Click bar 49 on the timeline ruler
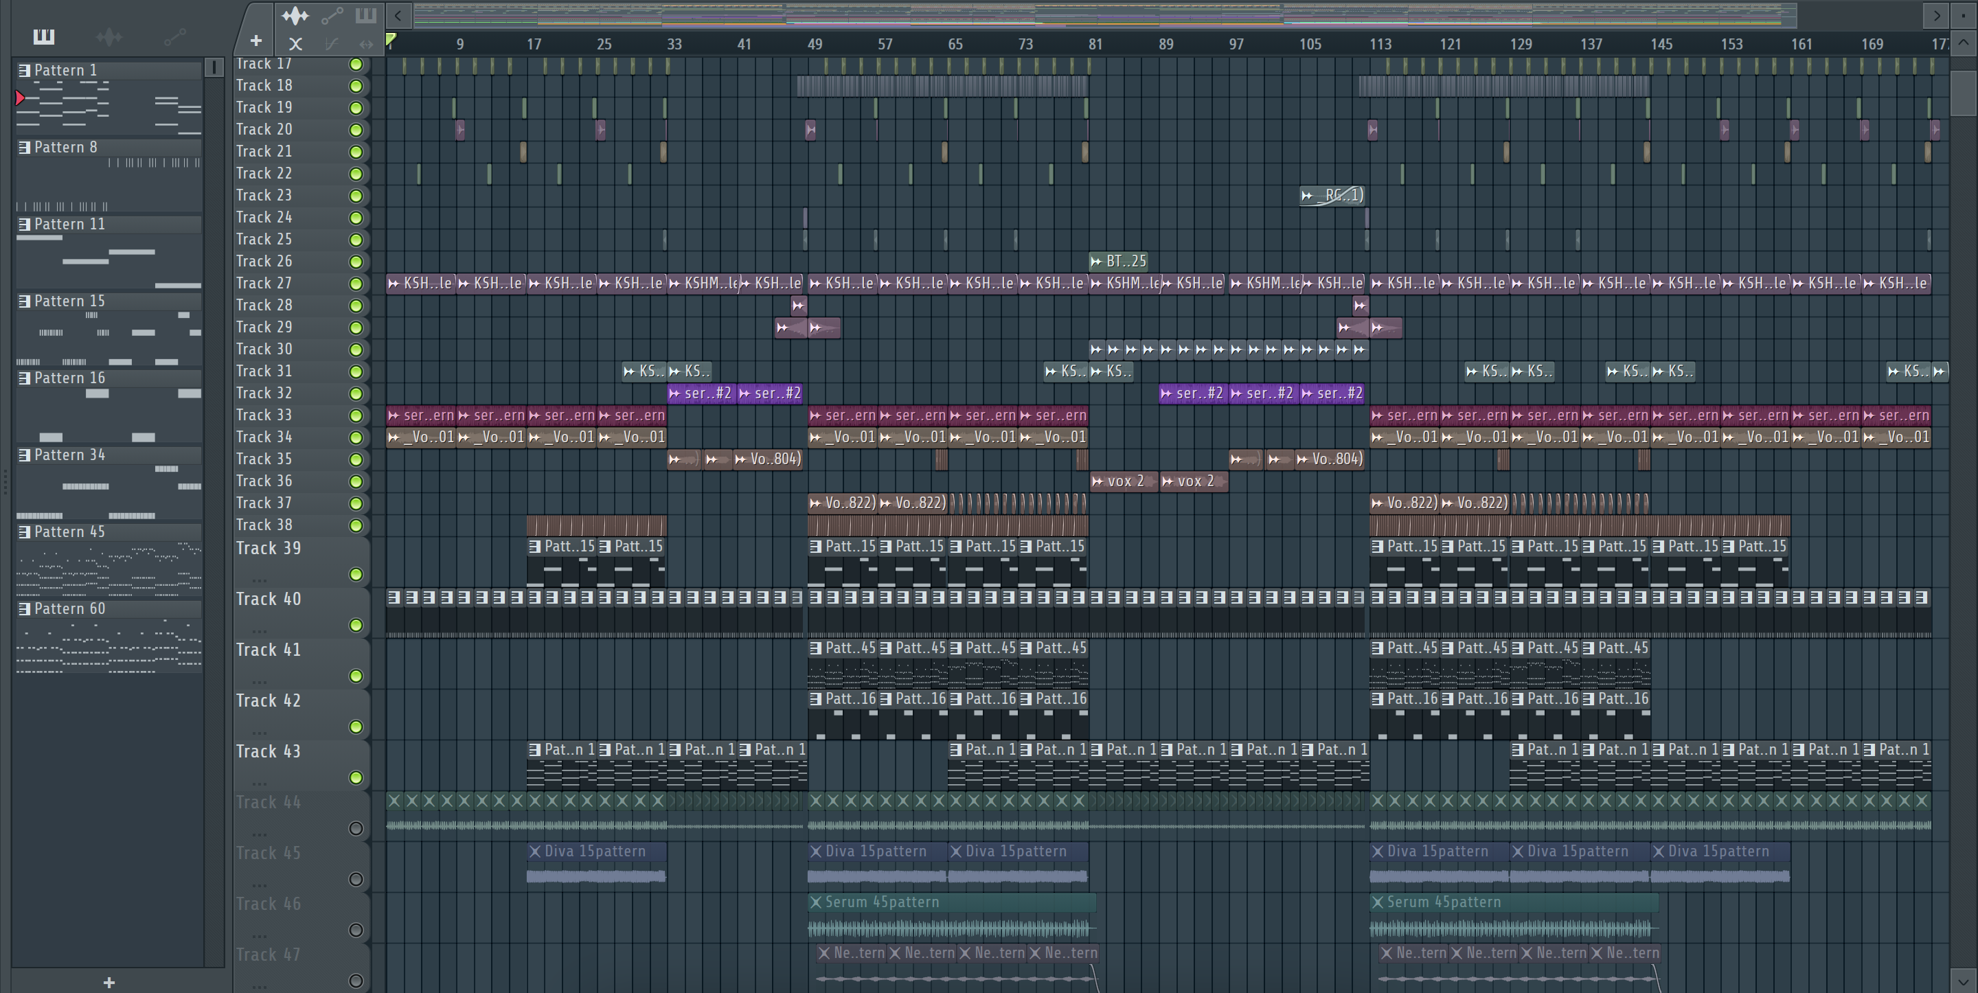The height and width of the screenshot is (993, 1978). pyautogui.click(x=815, y=45)
